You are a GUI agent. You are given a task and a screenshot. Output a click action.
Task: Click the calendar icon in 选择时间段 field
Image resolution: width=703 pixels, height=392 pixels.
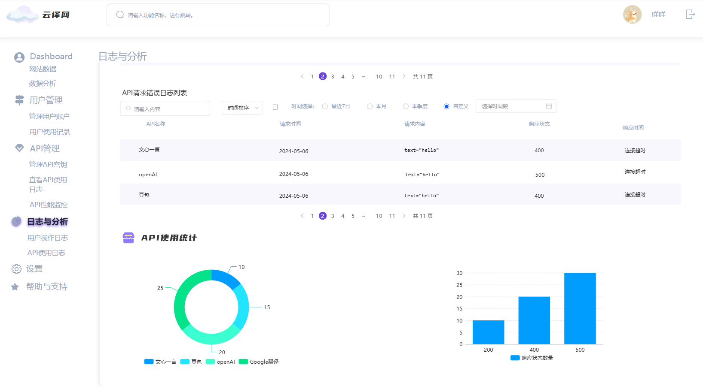coord(549,106)
